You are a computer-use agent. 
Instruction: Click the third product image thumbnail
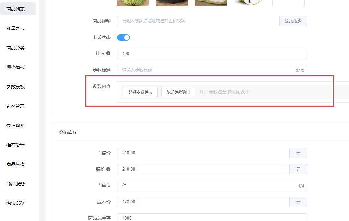pos(211,3)
